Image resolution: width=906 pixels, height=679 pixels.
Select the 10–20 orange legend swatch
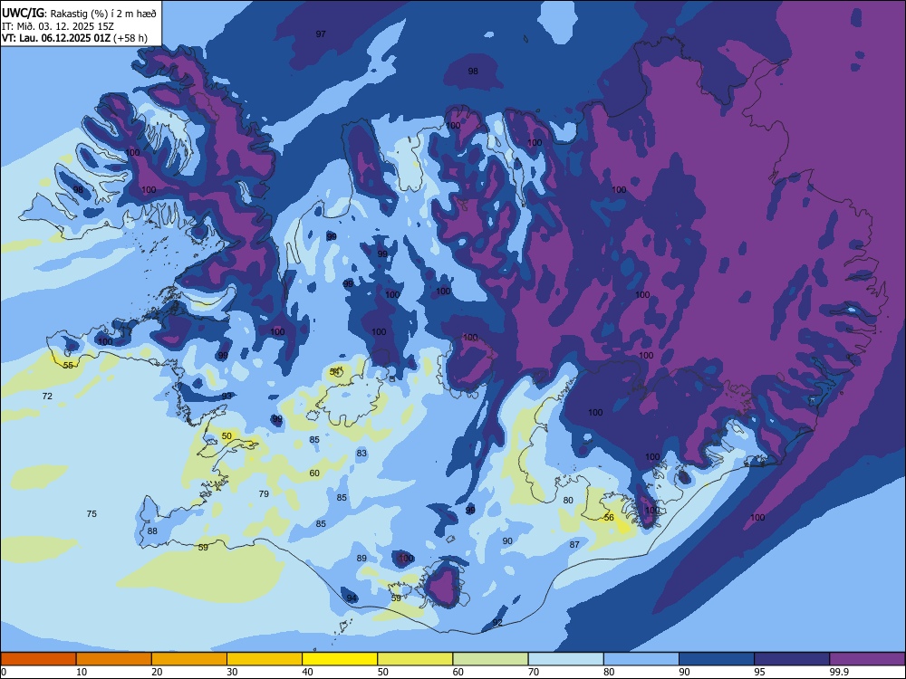click(x=114, y=659)
